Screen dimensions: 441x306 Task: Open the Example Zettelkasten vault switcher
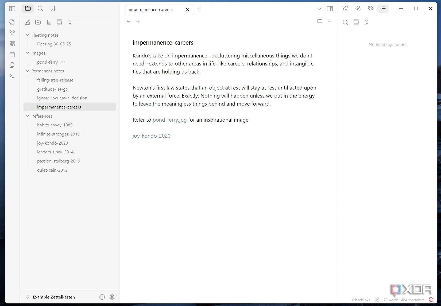coord(53,297)
